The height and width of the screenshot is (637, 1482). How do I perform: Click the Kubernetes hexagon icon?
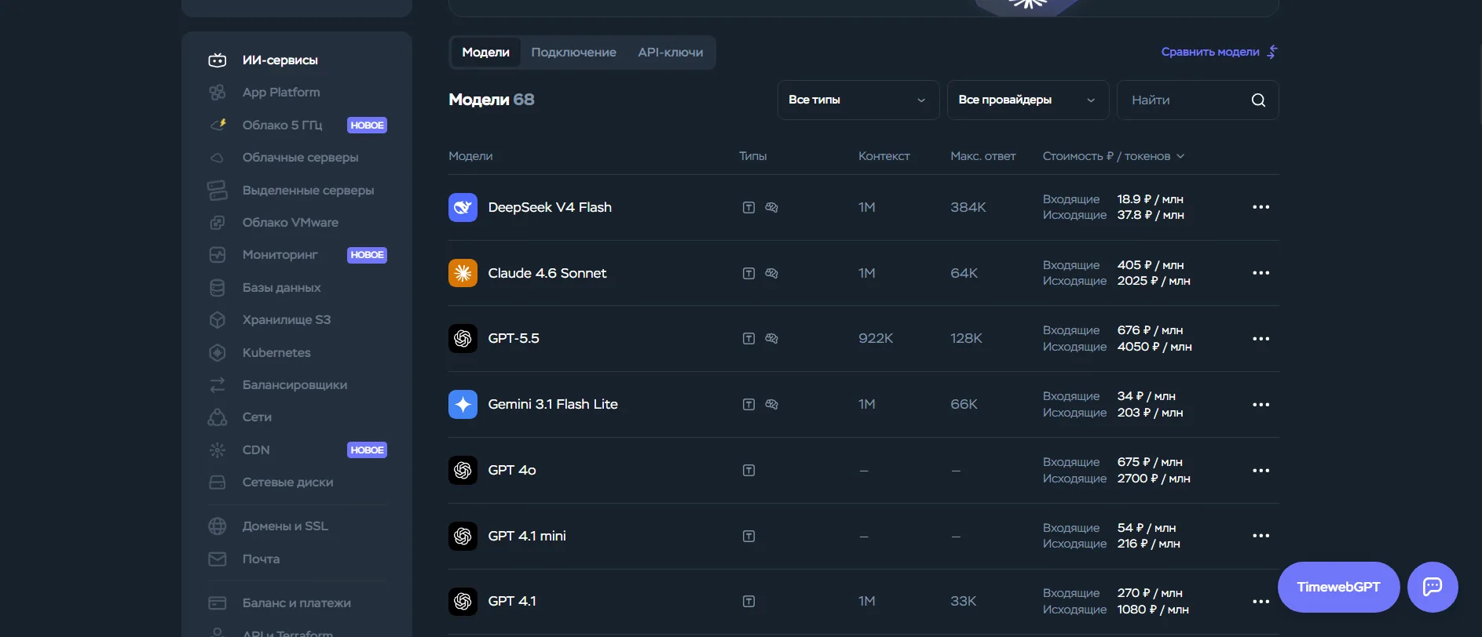(x=218, y=353)
